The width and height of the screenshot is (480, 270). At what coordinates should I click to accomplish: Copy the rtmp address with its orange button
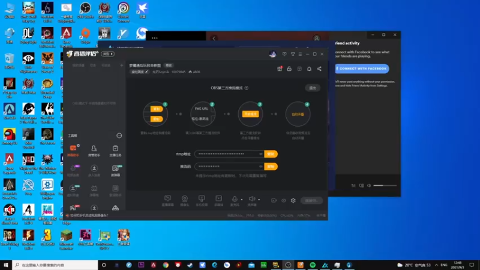coord(271,154)
